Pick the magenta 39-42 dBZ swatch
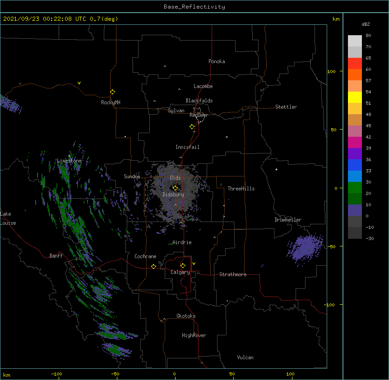 point(355,142)
